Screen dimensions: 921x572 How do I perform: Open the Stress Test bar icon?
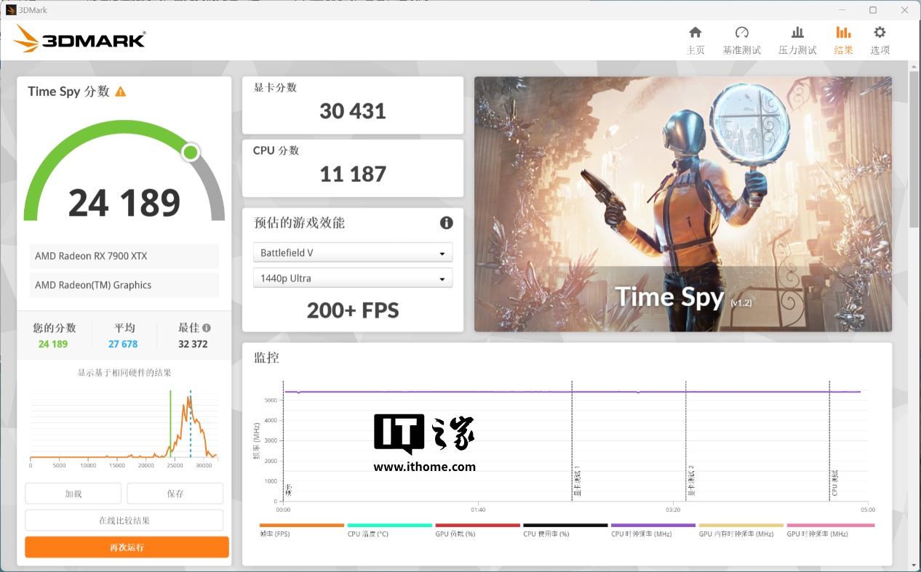coord(797,33)
